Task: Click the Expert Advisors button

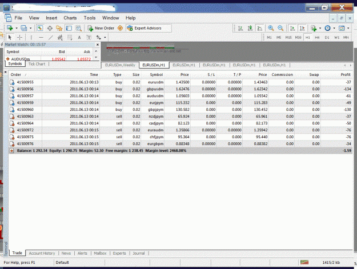Action: click(x=145, y=28)
